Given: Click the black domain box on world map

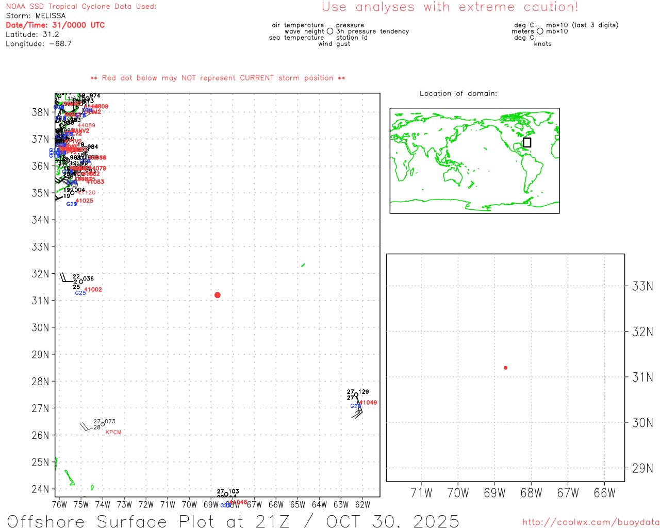Looking at the screenshot, I should [526, 142].
